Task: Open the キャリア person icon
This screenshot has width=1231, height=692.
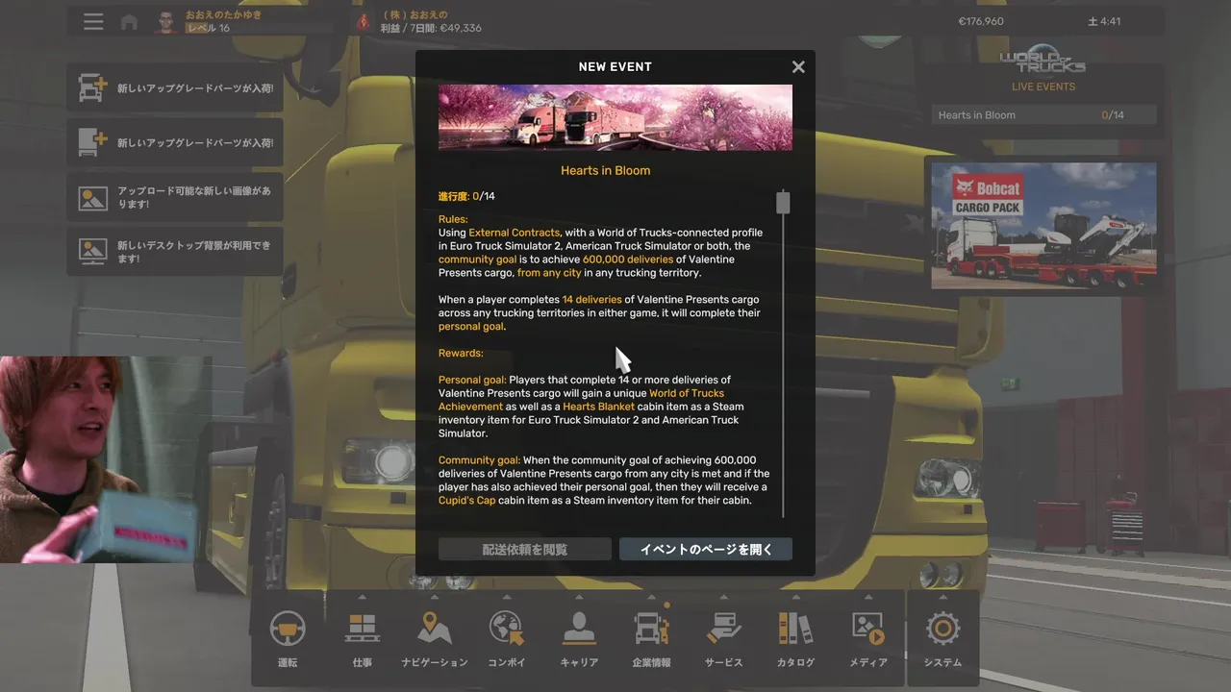Action: [x=579, y=629]
